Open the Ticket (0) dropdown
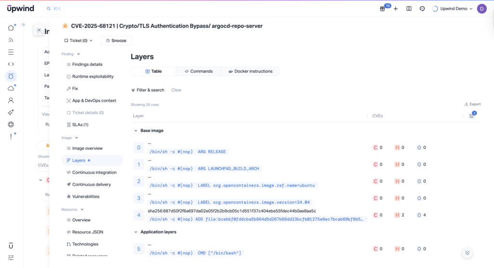The height and width of the screenshot is (268, 494). 78,41
